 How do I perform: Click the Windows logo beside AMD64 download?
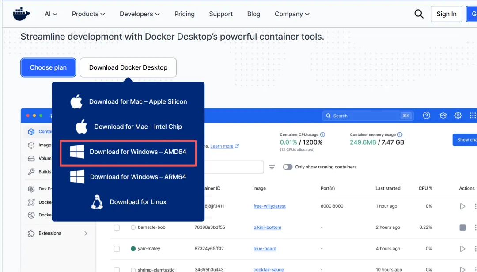point(77,152)
